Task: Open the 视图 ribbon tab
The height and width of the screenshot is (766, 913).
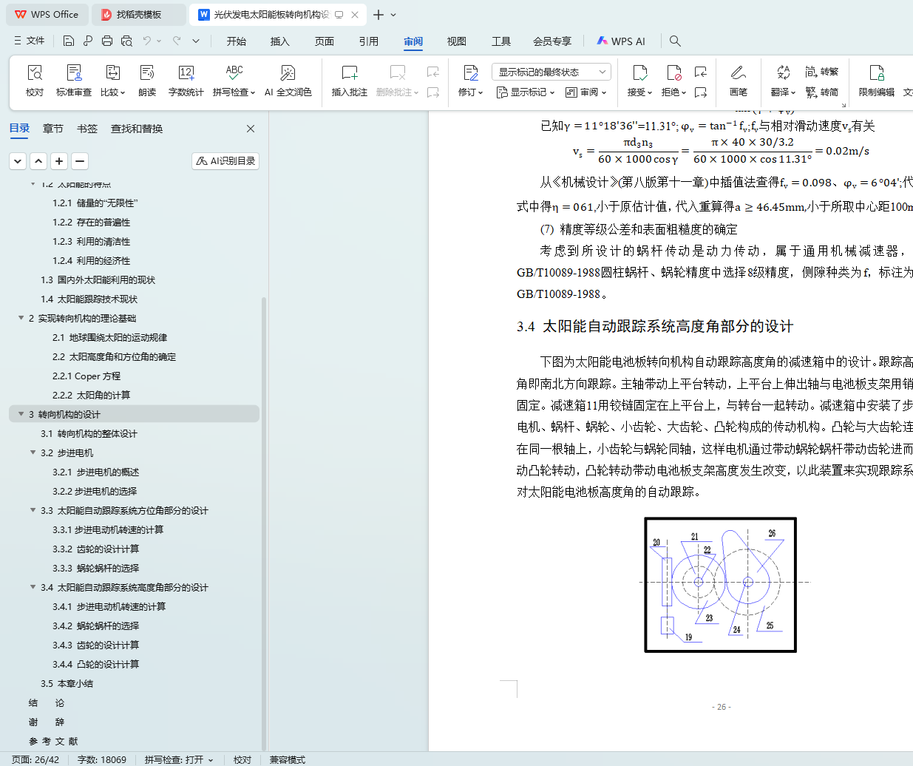Action: point(457,41)
